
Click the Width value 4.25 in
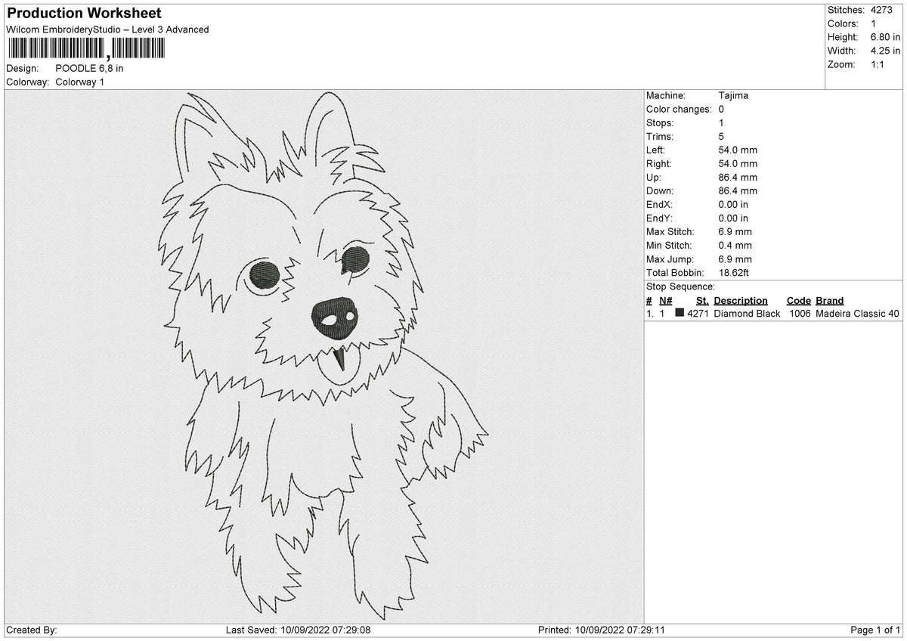pyautogui.click(x=885, y=51)
